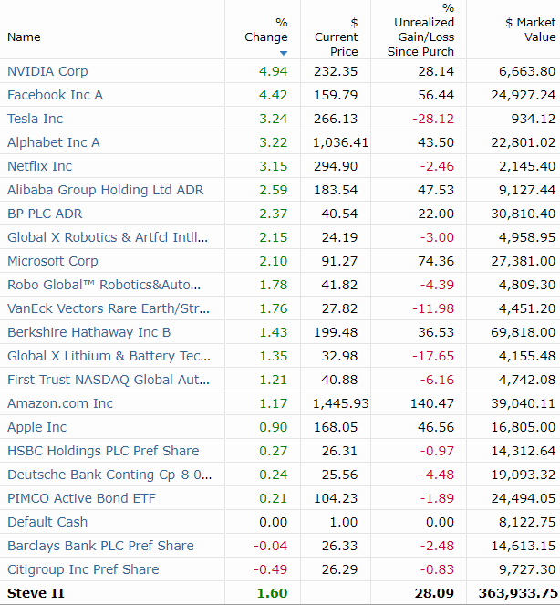Sort by % Change column header
This screenshot has height=605, width=560.
coord(266,30)
